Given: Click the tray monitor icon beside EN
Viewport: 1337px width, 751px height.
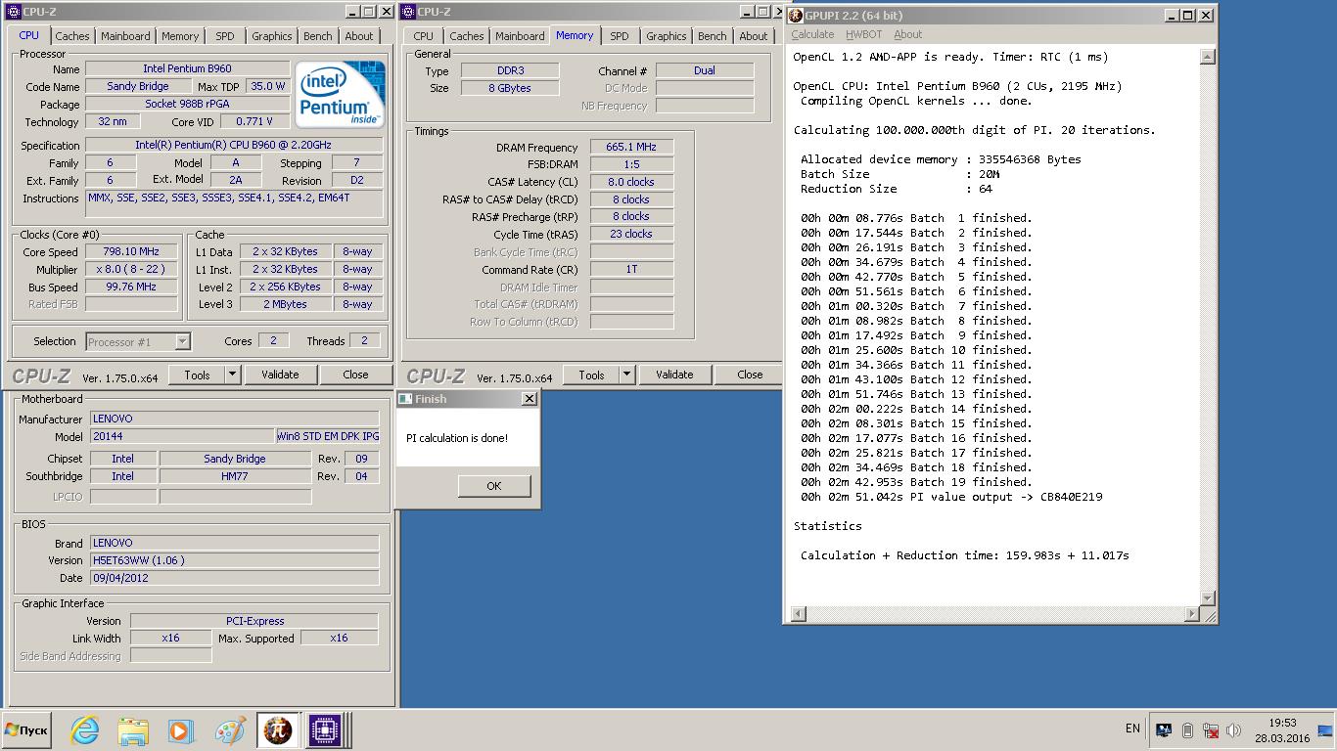Looking at the screenshot, I should coord(1164,730).
